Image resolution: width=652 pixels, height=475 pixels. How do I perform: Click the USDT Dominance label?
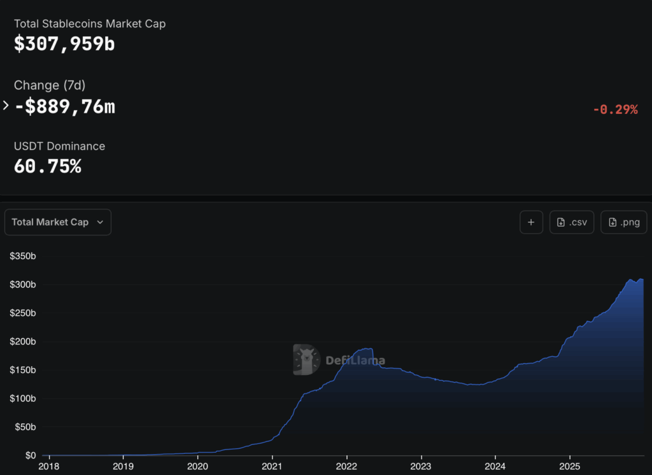click(x=59, y=146)
